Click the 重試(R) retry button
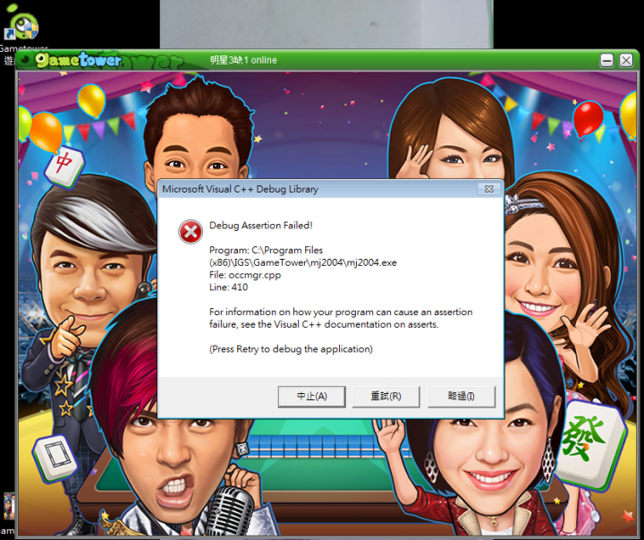Screen dimensions: 644x540 pos(386,397)
